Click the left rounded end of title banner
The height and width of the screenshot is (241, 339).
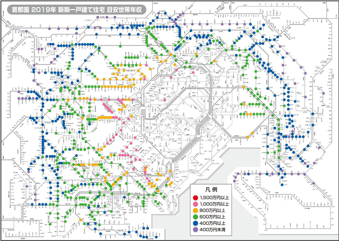point(8,9)
